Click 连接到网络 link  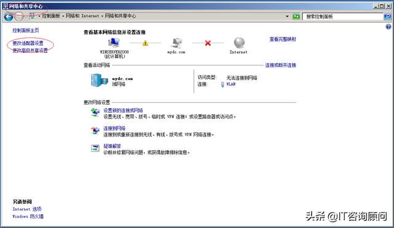pyautogui.click(x=115, y=128)
